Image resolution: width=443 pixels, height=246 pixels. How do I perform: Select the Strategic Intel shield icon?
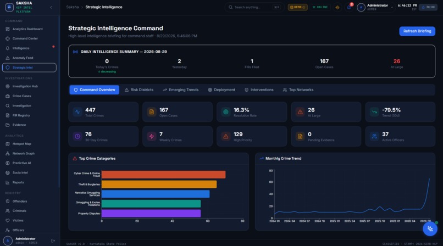(x=8, y=68)
